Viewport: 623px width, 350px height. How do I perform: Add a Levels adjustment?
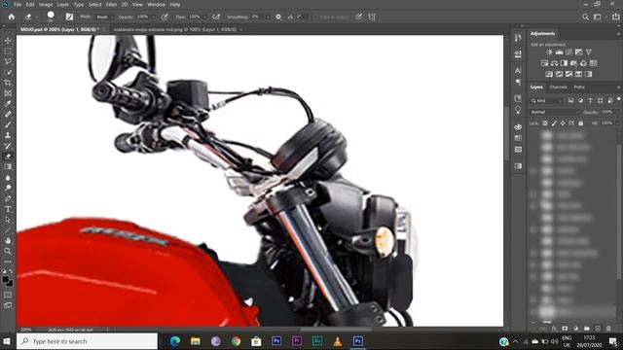pyautogui.click(x=559, y=52)
